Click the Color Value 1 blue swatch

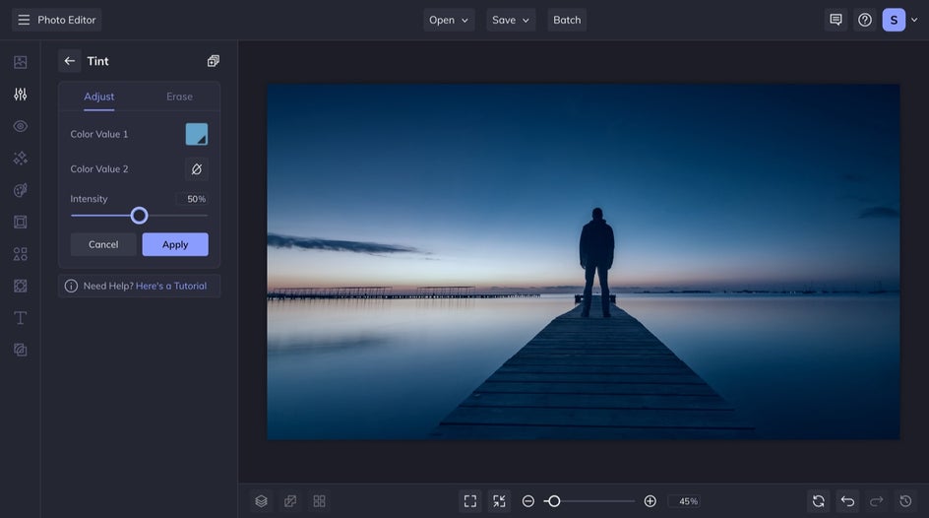click(197, 134)
